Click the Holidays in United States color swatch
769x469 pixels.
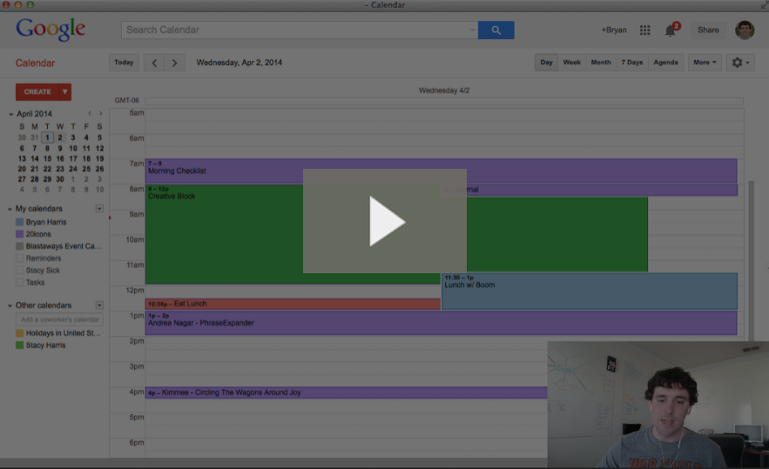(x=19, y=333)
